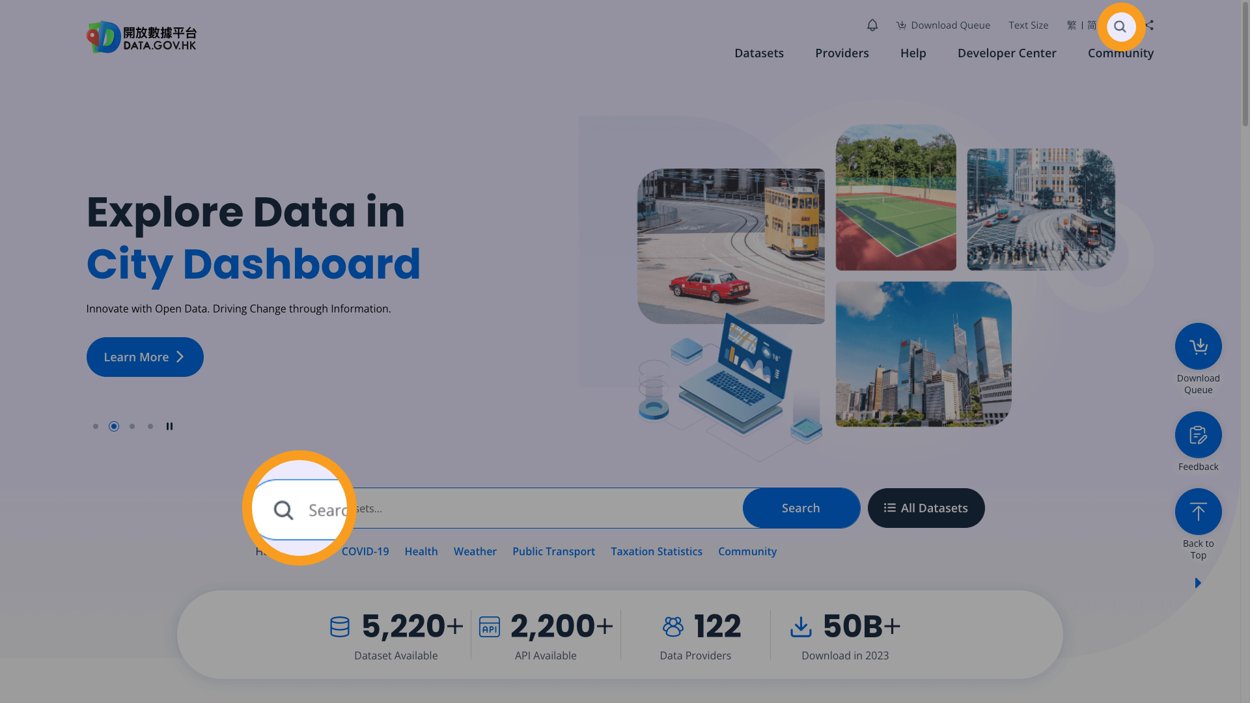
Task: Click the Download in 2023 icon
Action: pyautogui.click(x=801, y=627)
